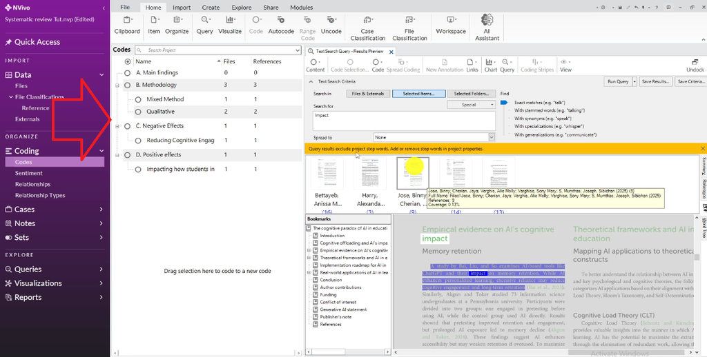The image size is (707, 357).
Task: Select the A. Main findings code circle
Action: pos(127,72)
